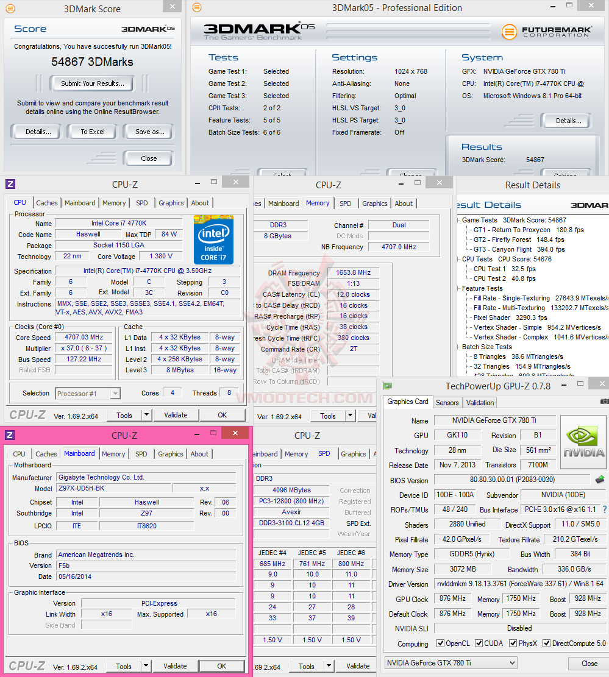Select Pixel Shader 3290.3 fps row
Image resolution: width=609 pixels, height=677 pixels.
(x=510, y=317)
